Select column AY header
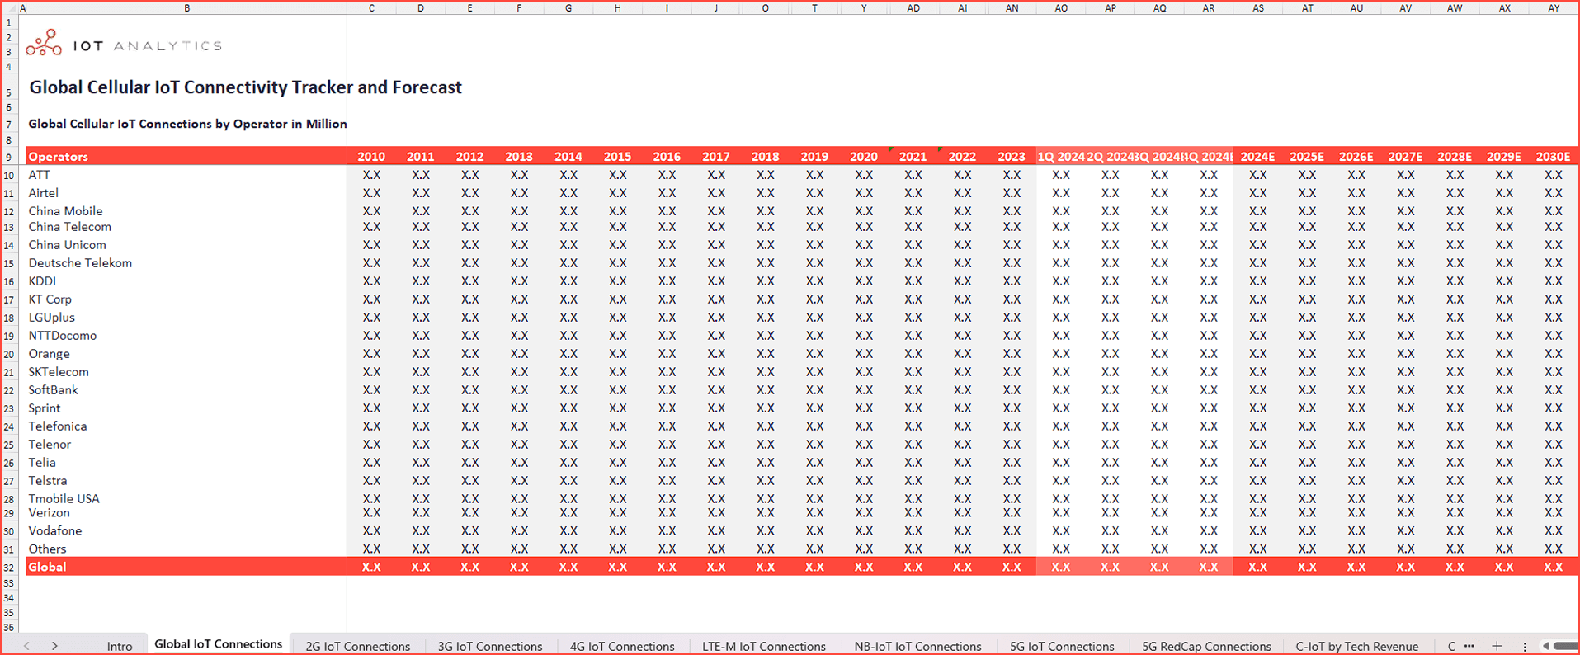1580x655 pixels. click(x=1554, y=7)
